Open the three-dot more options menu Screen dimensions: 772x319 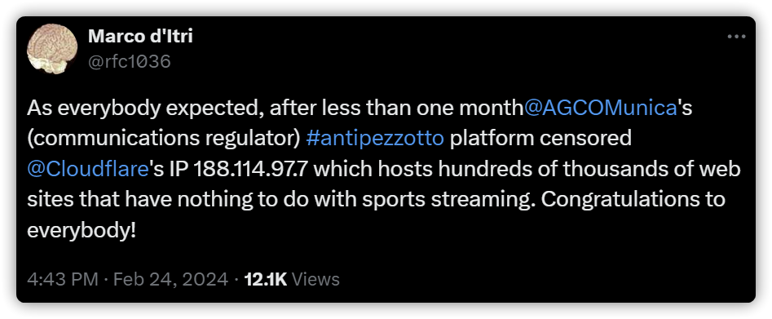click(x=737, y=37)
